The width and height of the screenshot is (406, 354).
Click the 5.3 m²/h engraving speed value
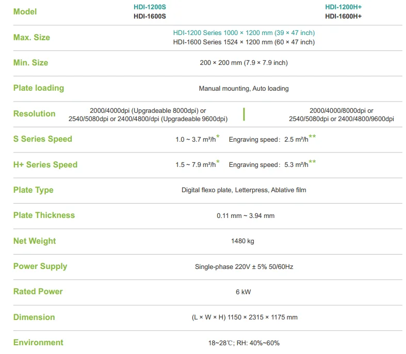[x=296, y=165]
